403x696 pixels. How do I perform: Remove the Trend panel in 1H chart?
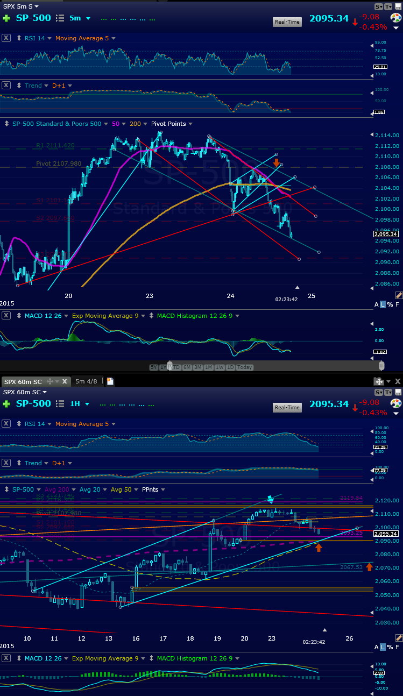[6, 463]
